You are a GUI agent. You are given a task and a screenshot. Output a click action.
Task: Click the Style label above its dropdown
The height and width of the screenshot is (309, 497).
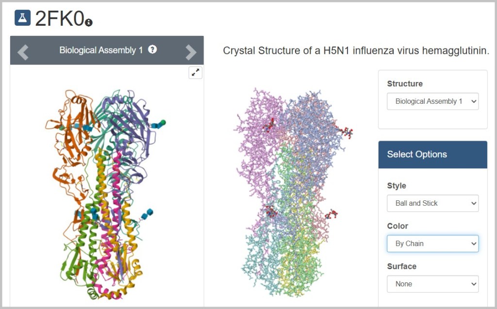397,186
